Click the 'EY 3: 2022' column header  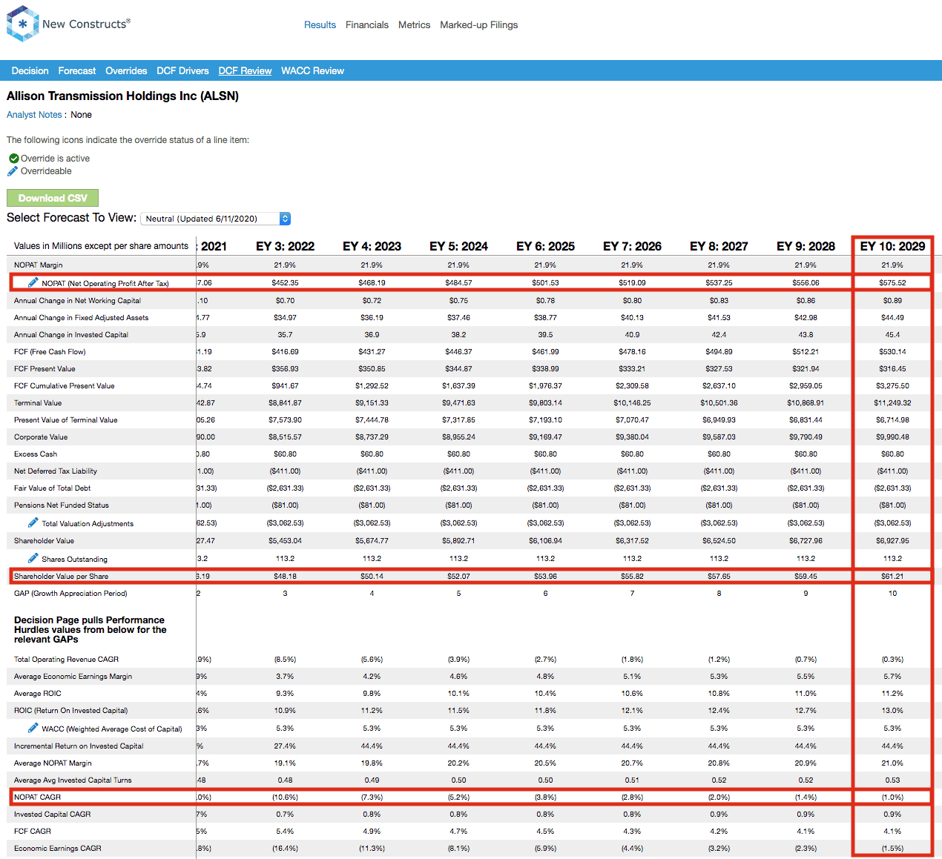[285, 246]
